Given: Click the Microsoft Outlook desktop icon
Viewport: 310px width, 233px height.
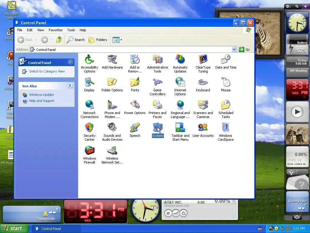Looking at the screenshot, I should tap(12, 10).
